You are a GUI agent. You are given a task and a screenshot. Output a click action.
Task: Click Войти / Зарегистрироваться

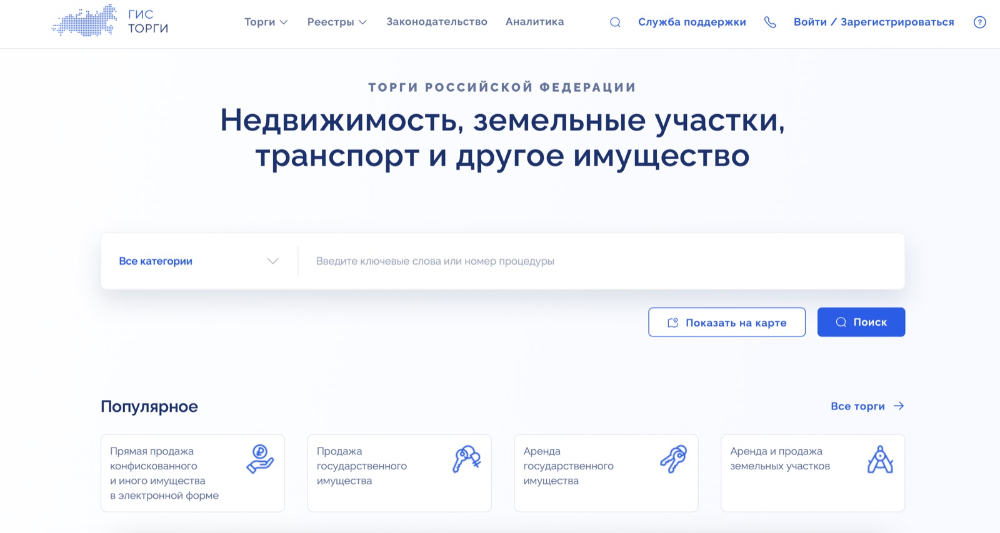point(874,22)
